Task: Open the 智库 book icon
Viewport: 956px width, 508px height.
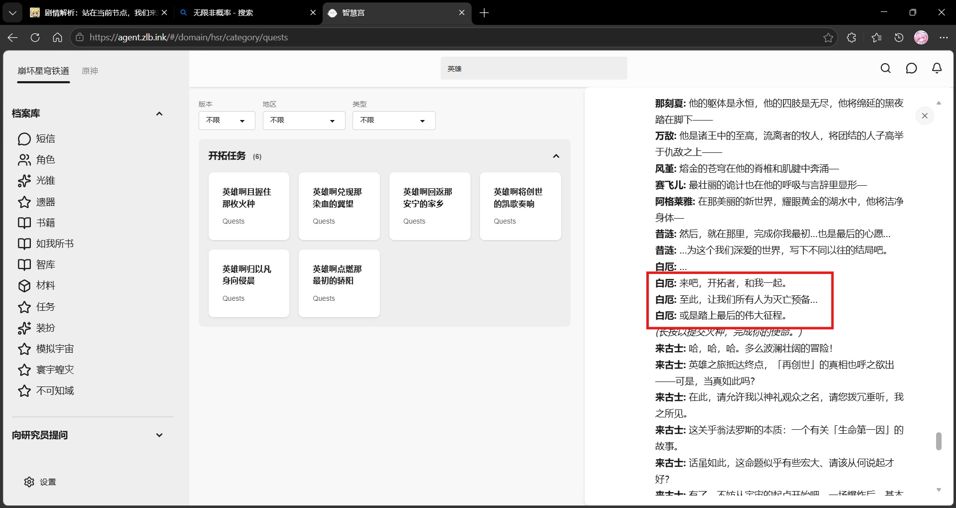Action: 24,265
